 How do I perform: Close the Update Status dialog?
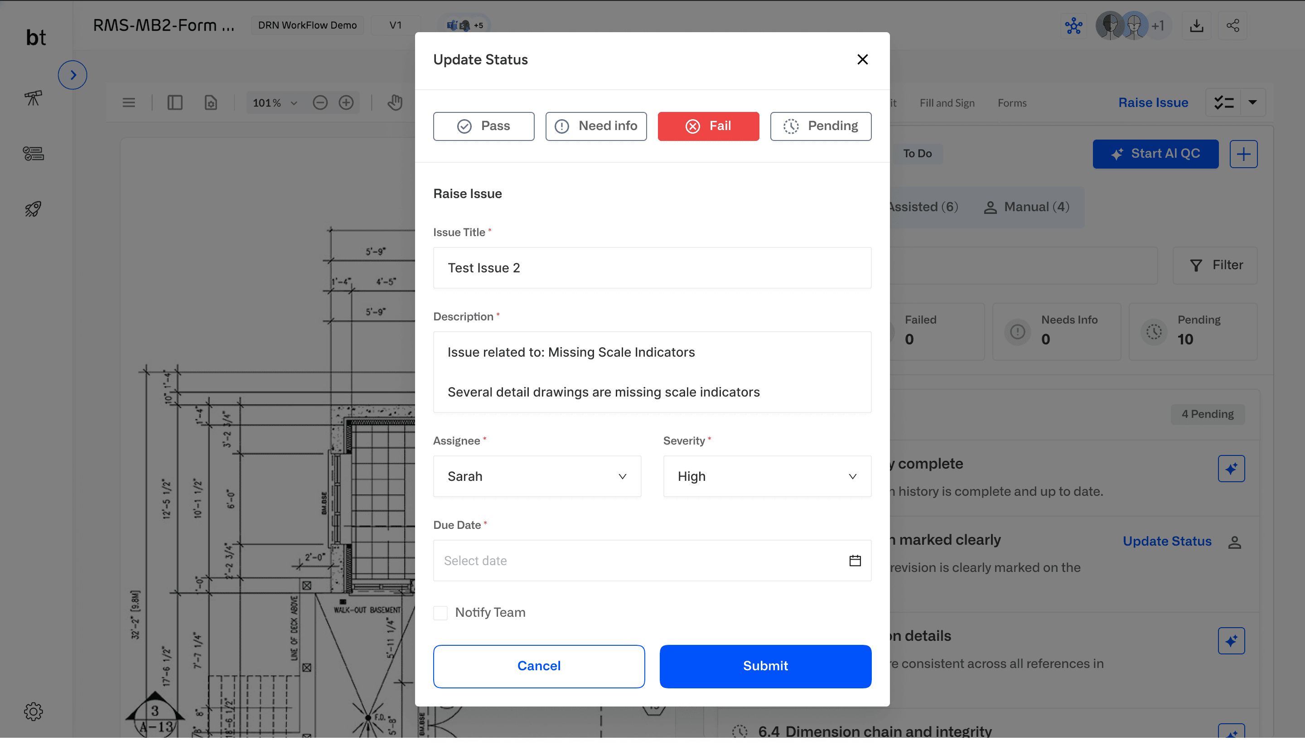tap(863, 60)
